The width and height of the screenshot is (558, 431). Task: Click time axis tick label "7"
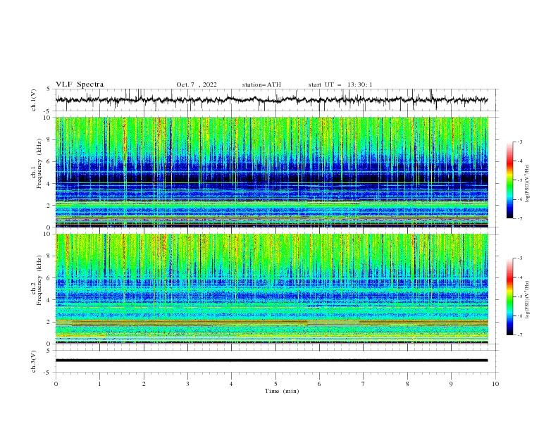[x=364, y=384]
